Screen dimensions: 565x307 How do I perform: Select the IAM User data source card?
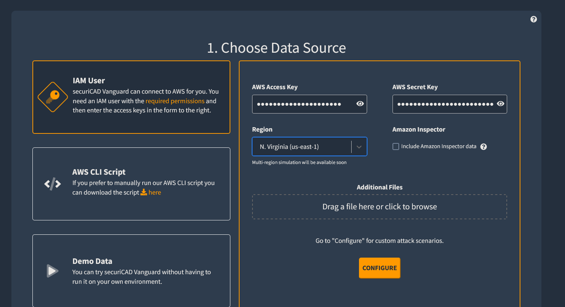click(x=131, y=97)
